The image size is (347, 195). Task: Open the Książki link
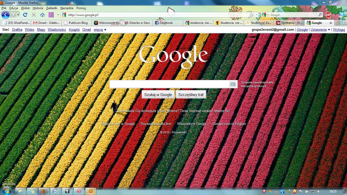[x=74, y=30]
